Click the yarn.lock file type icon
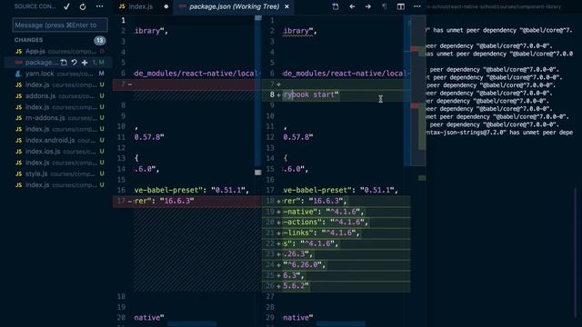The height and width of the screenshot is (327, 582). point(18,74)
